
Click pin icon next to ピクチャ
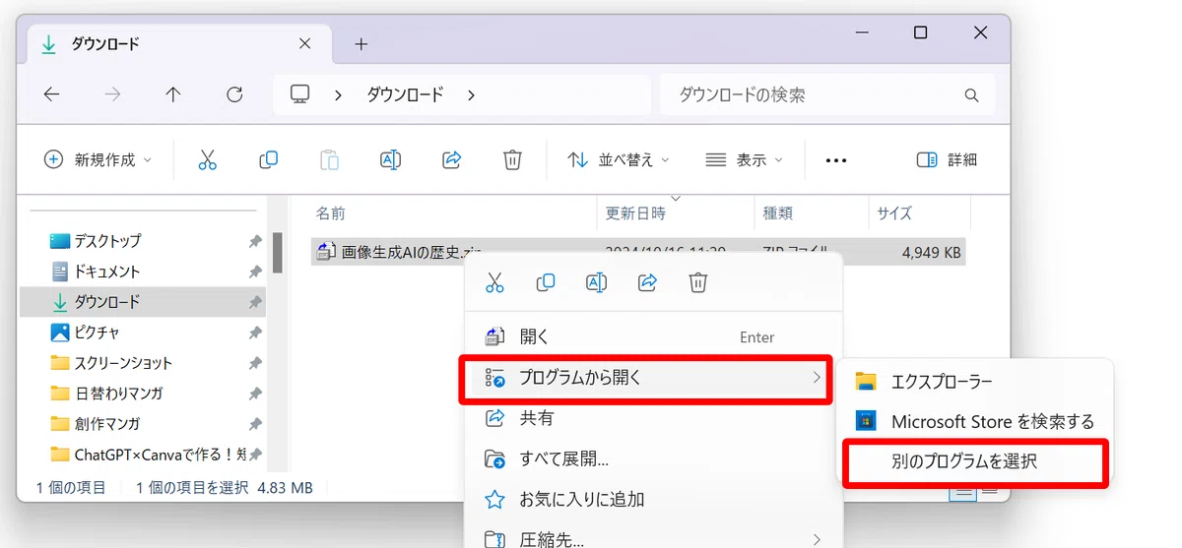click(x=255, y=333)
